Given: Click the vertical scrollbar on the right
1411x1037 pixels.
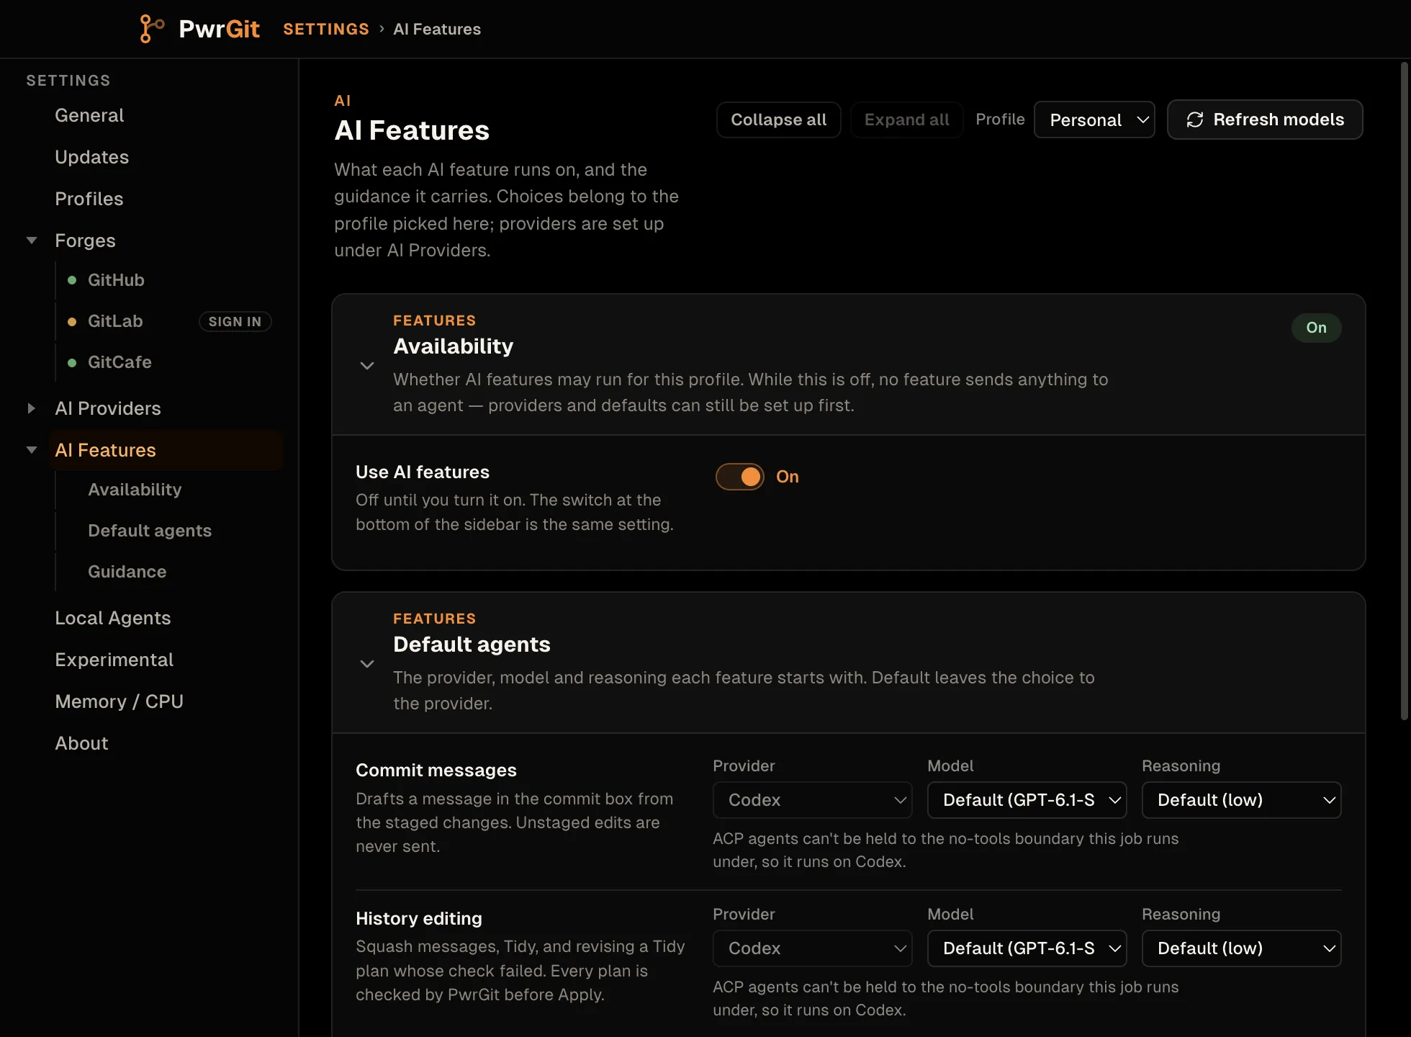Looking at the screenshot, I should tap(1404, 391).
